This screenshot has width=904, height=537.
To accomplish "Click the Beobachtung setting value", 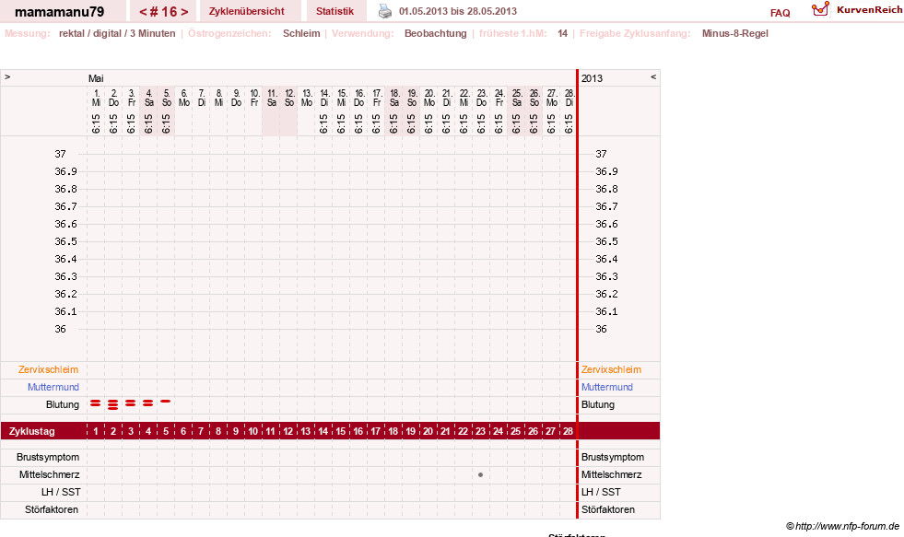I will click(x=435, y=33).
